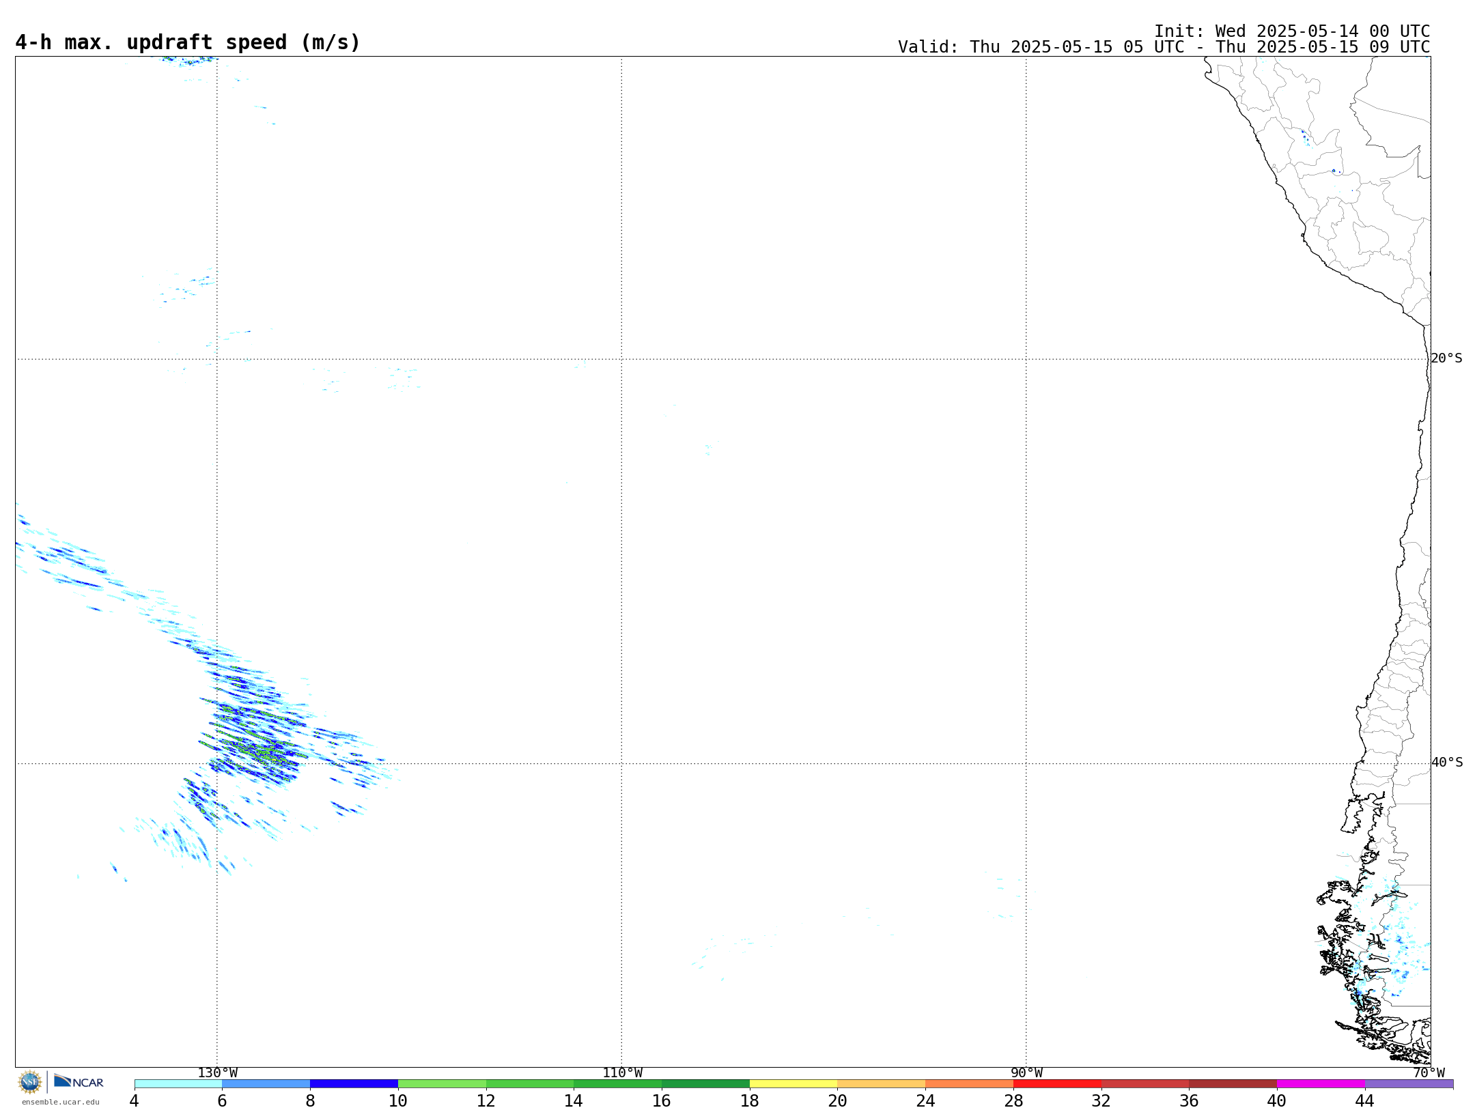Click the green 12-14 colorbar segment
The width and height of the screenshot is (1475, 1110).
(530, 1084)
